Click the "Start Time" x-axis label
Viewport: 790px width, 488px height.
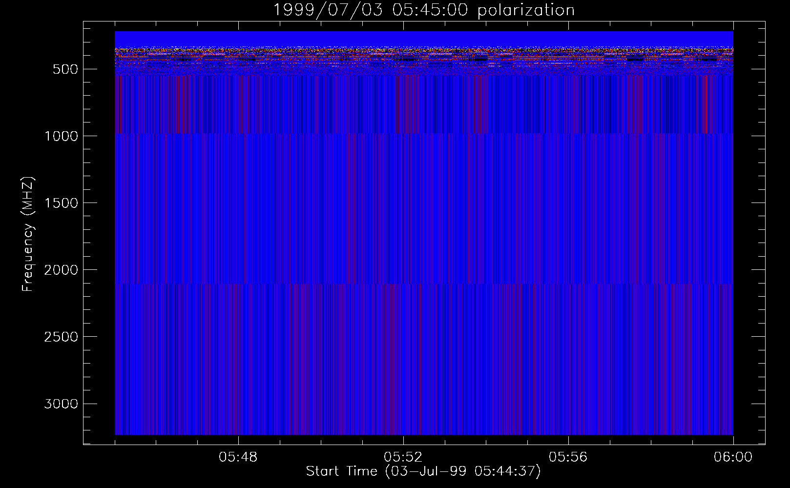click(423, 471)
